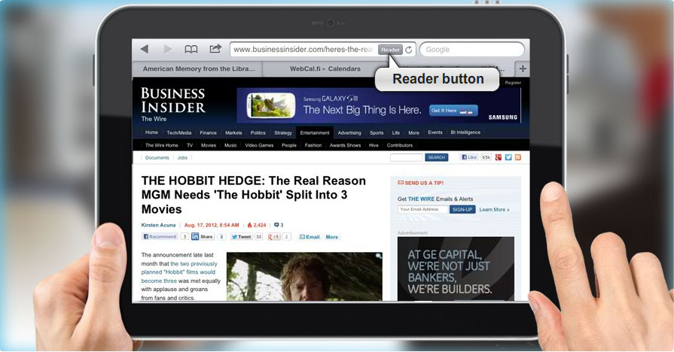This screenshot has height=352, width=674.
Task: Tap the browser back arrow
Action: (144, 50)
